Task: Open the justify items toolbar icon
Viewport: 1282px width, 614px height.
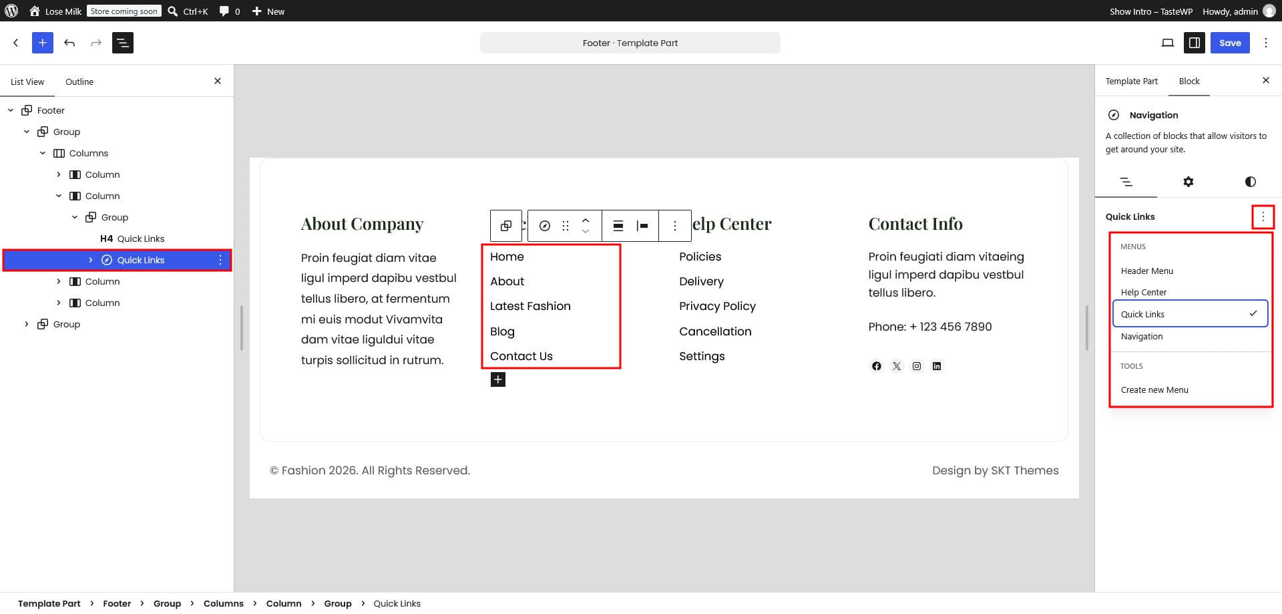Action: pyautogui.click(x=618, y=226)
